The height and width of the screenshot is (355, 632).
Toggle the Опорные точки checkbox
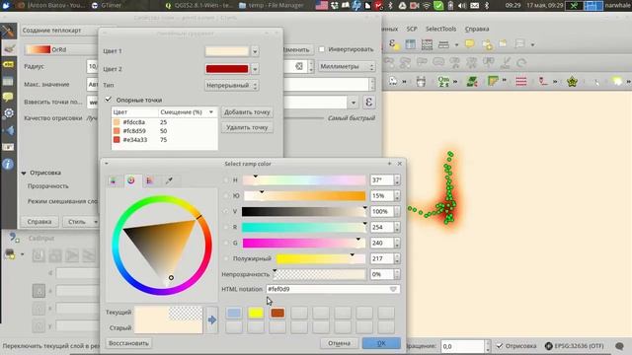point(108,99)
